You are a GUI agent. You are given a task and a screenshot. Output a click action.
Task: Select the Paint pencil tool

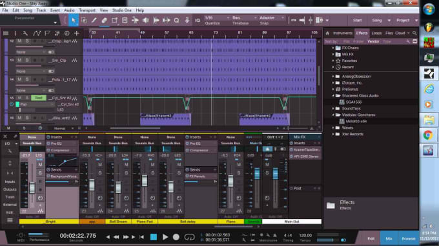coord(94,21)
